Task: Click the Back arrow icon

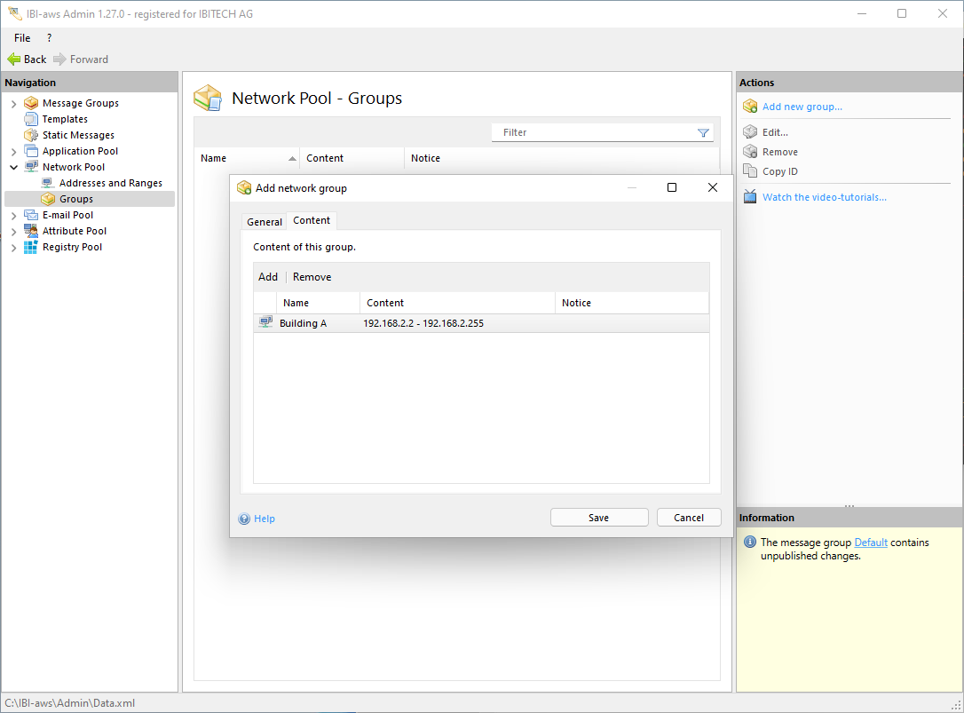Action: coord(14,59)
